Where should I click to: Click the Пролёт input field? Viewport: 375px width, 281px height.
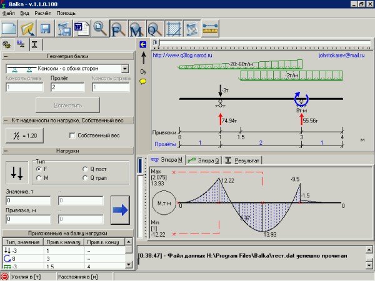(67, 87)
